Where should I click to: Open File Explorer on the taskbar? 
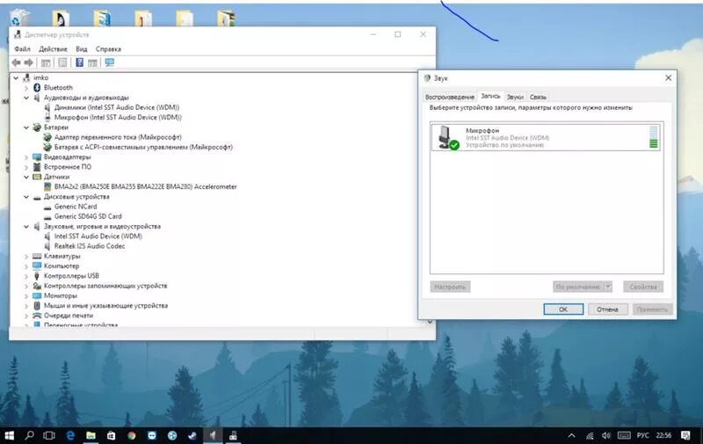(x=91, y=435)
